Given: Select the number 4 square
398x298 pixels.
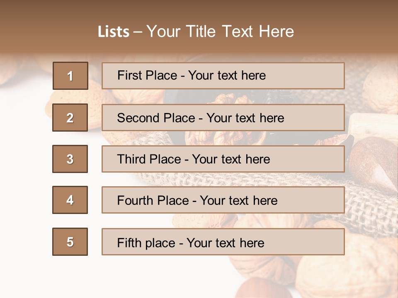Looking at the screenshot, I should point(70,200).
